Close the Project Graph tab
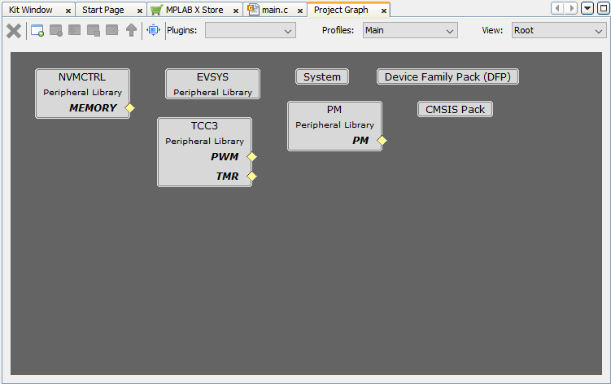The width and height of the screenshot is (611, 384). point(384,11)
